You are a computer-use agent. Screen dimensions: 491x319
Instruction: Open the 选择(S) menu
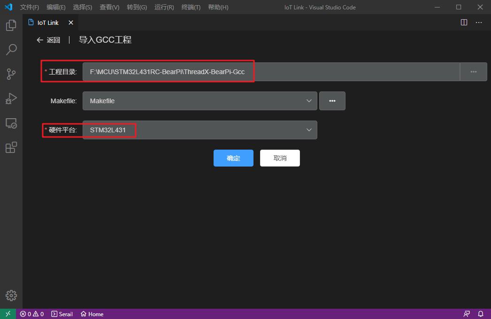click(x=82, y=7)
